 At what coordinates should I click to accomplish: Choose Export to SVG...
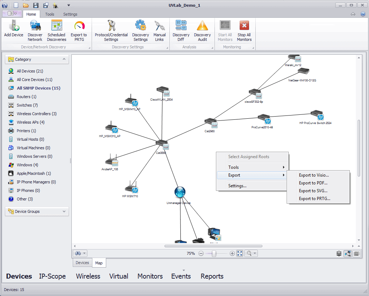point(313,191)
